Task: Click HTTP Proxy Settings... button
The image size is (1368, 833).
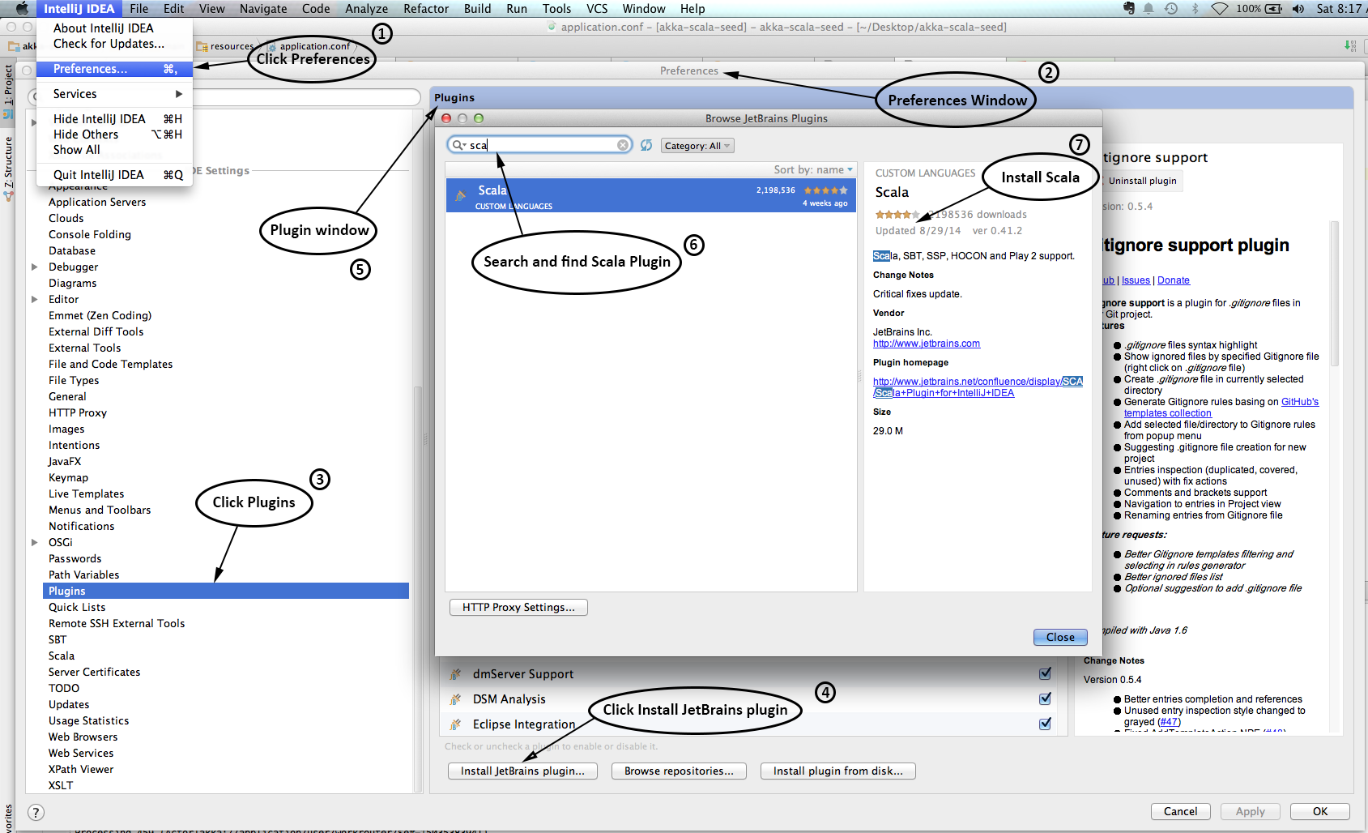Action: (518, 607)
